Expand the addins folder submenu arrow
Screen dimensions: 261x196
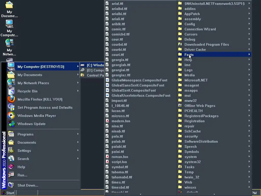tap(249, 8)
